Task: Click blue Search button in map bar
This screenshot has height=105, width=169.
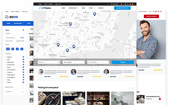Action: [123, 62]
